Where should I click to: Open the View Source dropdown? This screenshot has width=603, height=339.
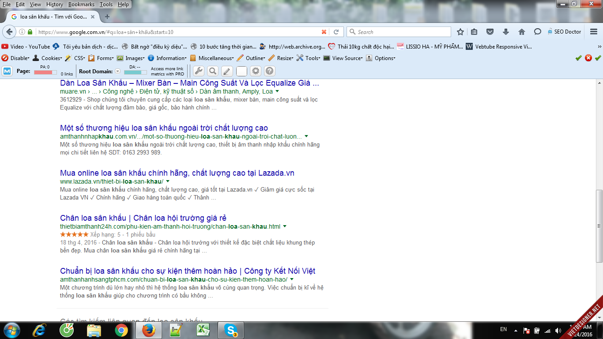click(343, 58)
